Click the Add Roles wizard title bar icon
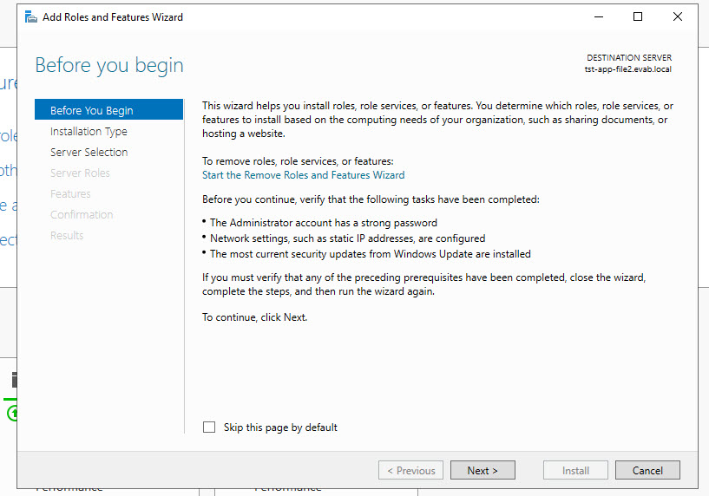The image size is (709, 496). (x=31, y=16)
